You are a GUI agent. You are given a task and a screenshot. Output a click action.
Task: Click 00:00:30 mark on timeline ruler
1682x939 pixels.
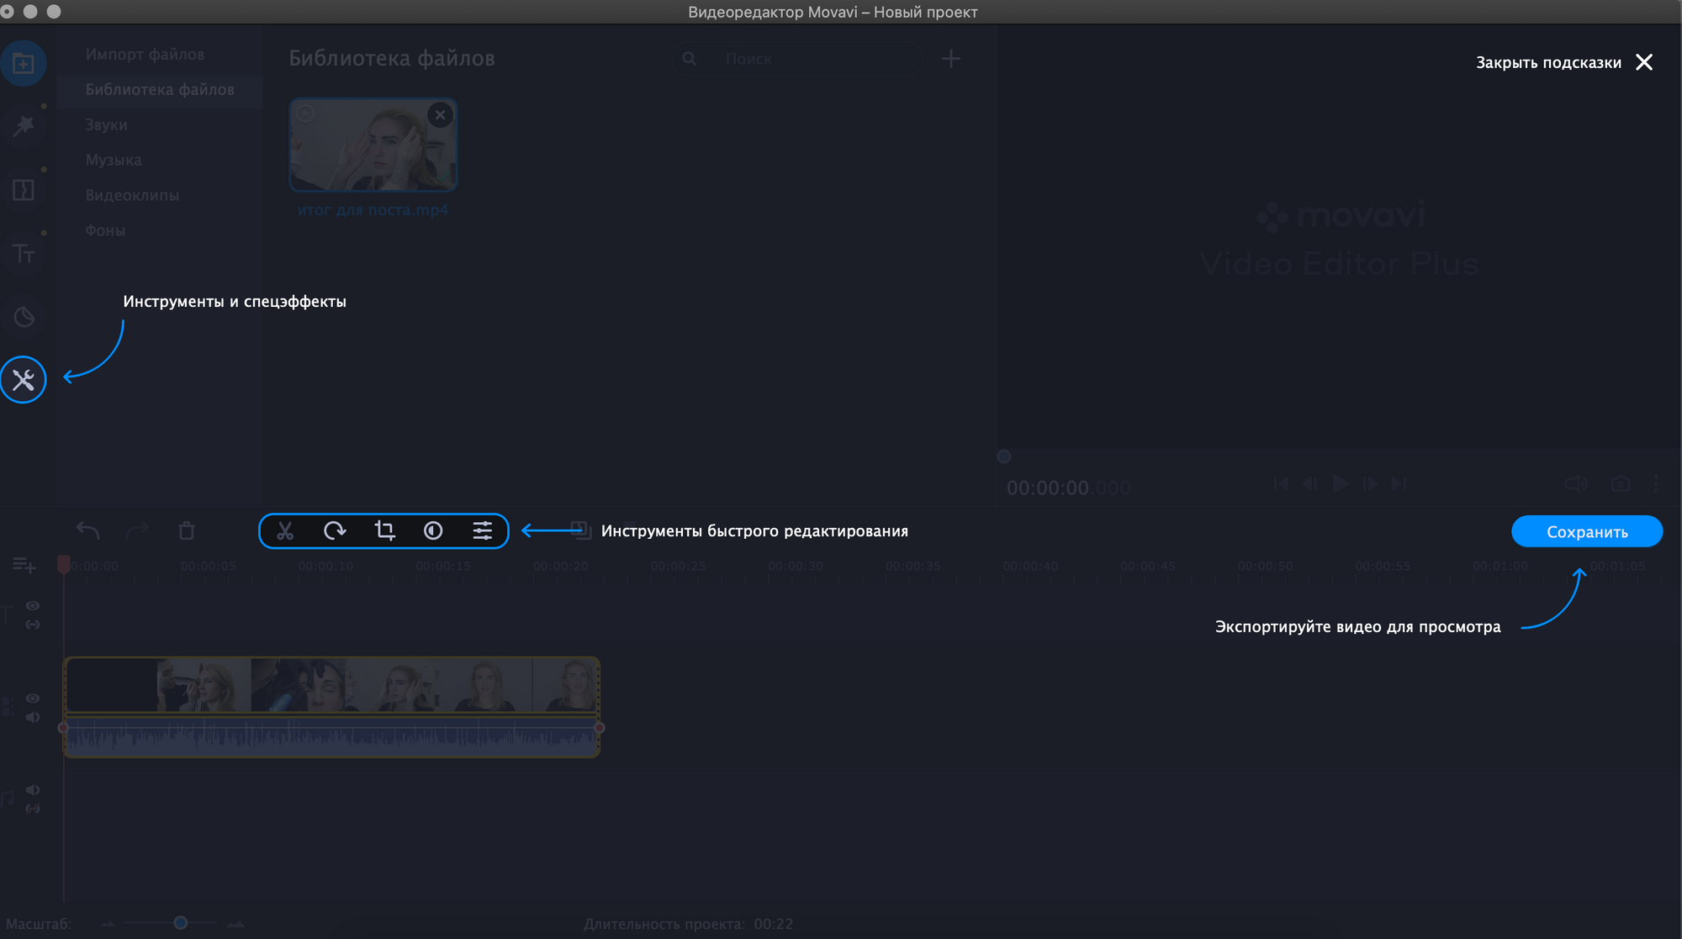(796, 566)
